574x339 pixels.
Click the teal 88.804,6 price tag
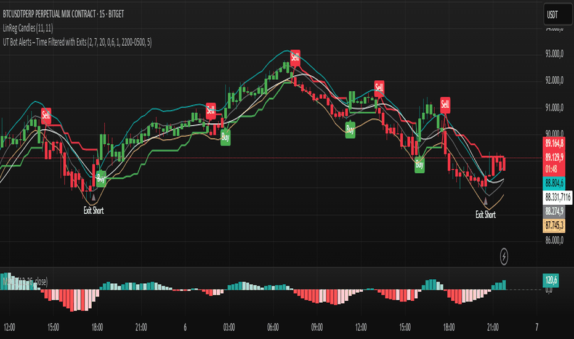click(x=554, y=182)
